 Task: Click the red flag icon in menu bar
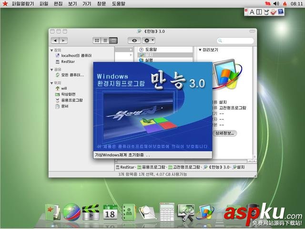[x=268, y=3]
